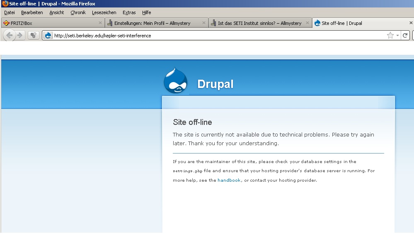Open the bookmark star dropdown arrow
The height and width of the screenshot is (234, 414).
397,35
